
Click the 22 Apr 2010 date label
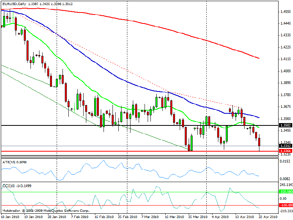pos(268,217)
